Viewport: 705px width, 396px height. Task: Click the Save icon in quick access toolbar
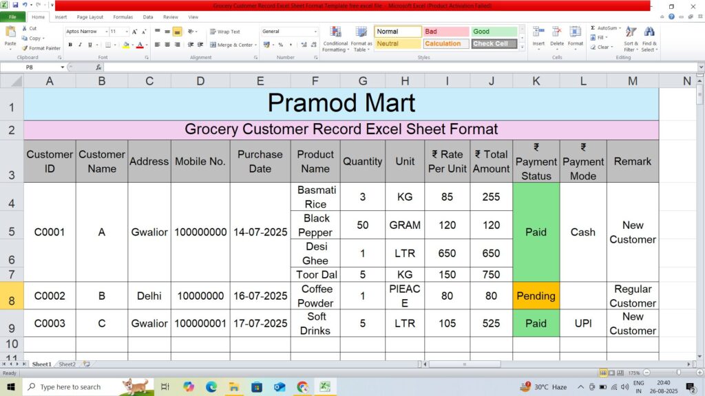(x=15, y=5)
